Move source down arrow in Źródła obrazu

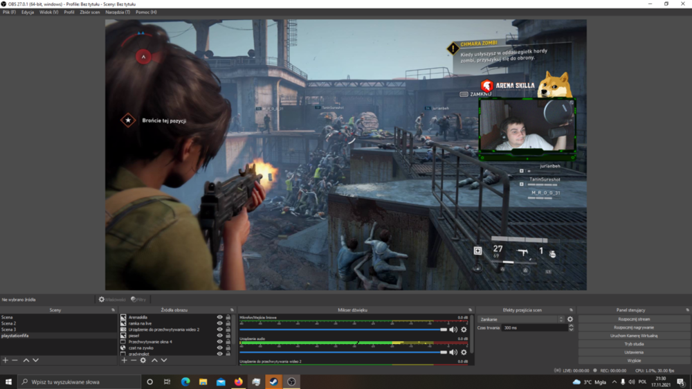click(164, 361)
